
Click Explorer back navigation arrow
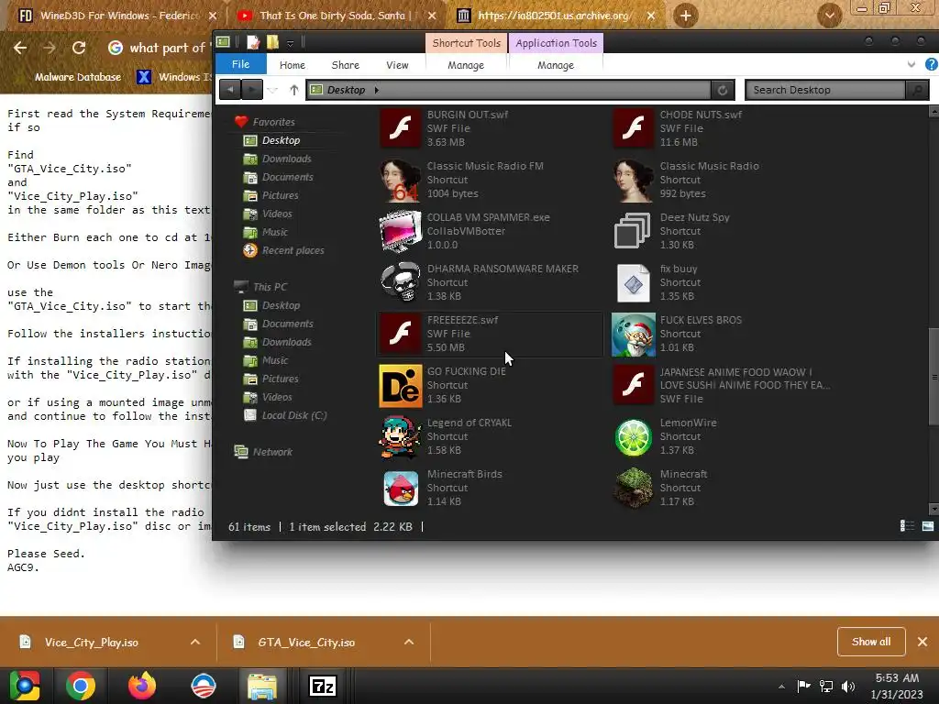pos(230,90)
